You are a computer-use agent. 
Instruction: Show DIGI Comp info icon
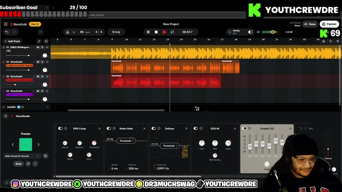(66, 129)
